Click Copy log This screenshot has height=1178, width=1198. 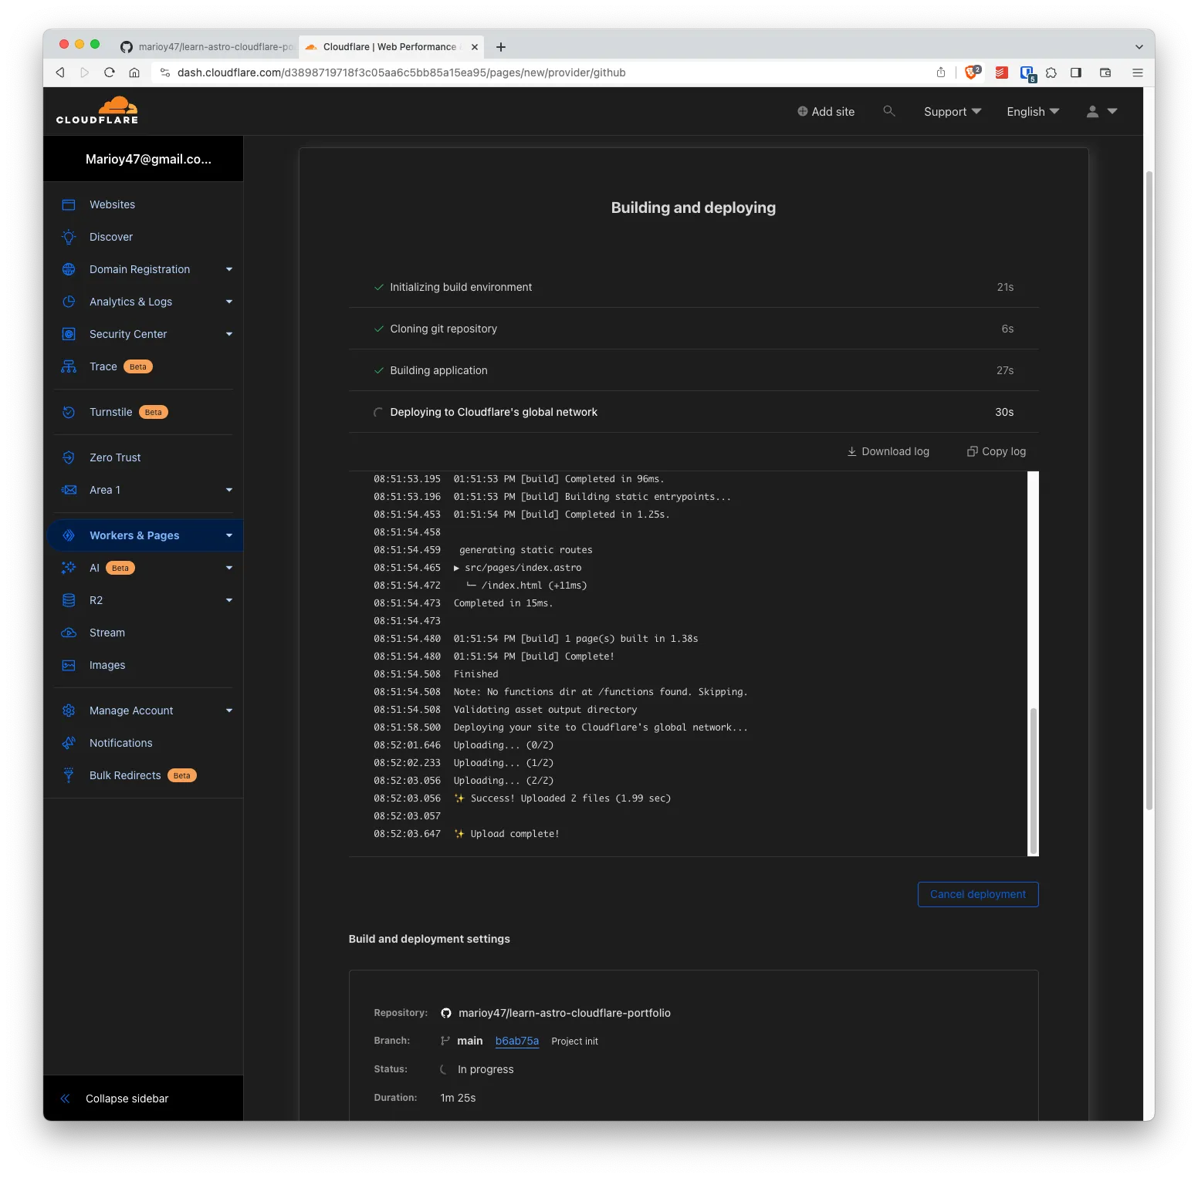[x=997, y=451]
